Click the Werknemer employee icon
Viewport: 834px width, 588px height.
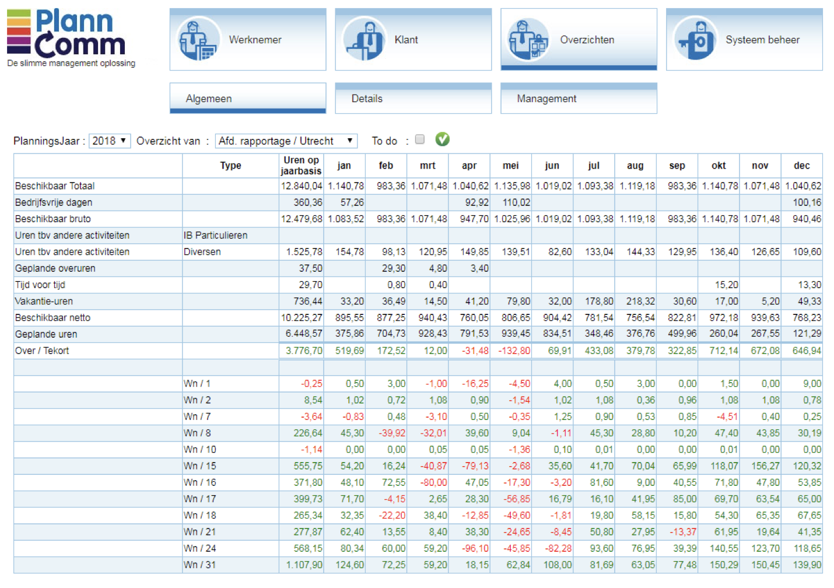coord(197,40)
